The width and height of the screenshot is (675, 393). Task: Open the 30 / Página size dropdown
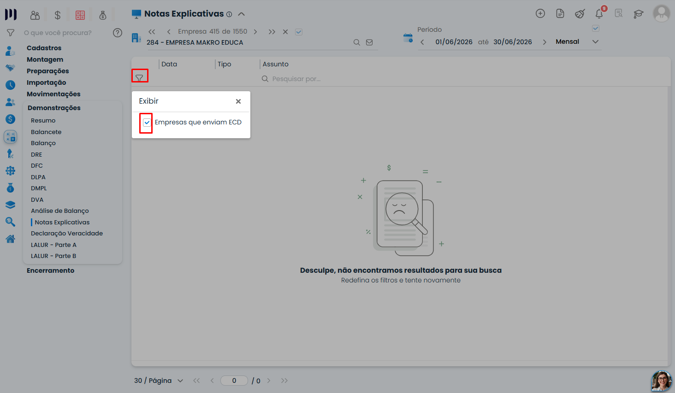[x=159, y=381]
